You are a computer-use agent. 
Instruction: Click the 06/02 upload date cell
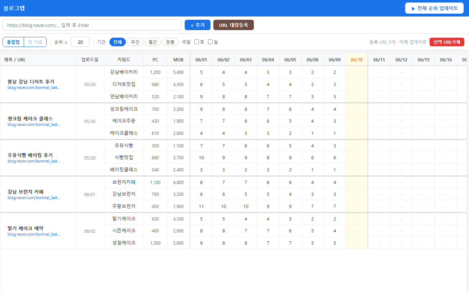click(90, 231)
